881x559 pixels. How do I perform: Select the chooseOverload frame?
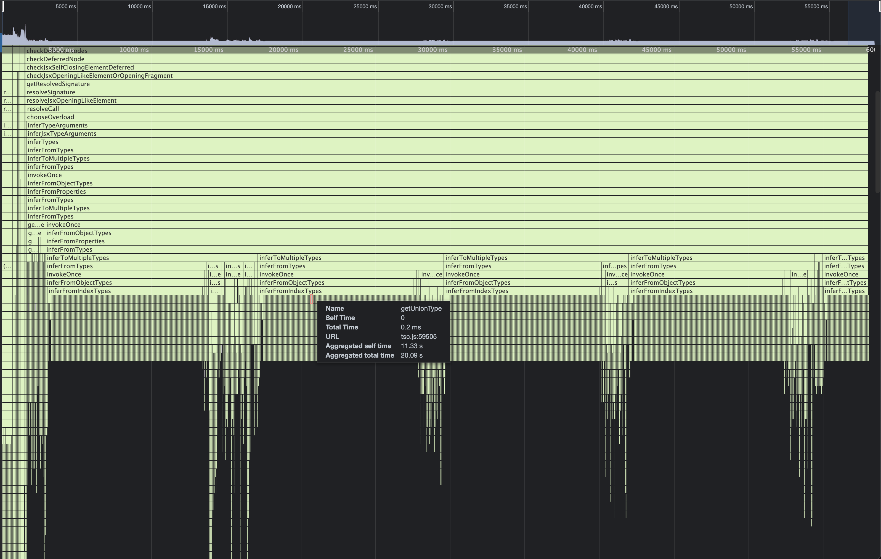click(50, 117)
